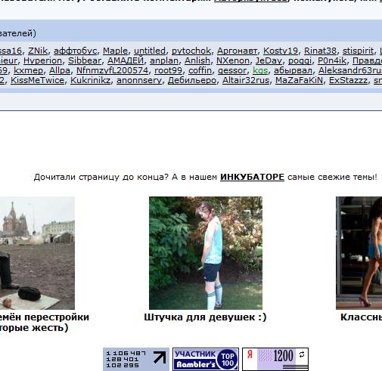Open the coffin user profile
382x371 pixels.
pos(200,70)
